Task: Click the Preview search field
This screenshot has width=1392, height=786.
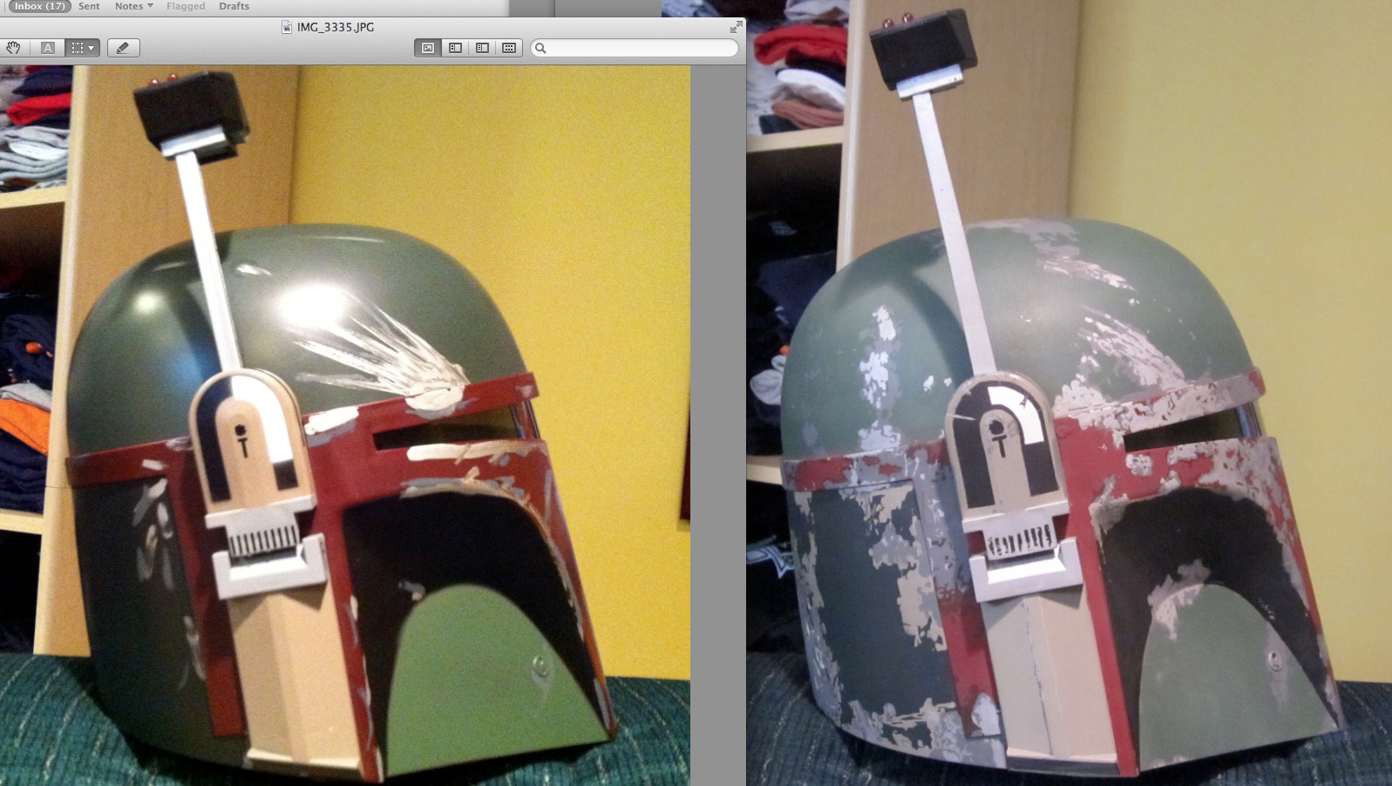Action: point(641,48)
